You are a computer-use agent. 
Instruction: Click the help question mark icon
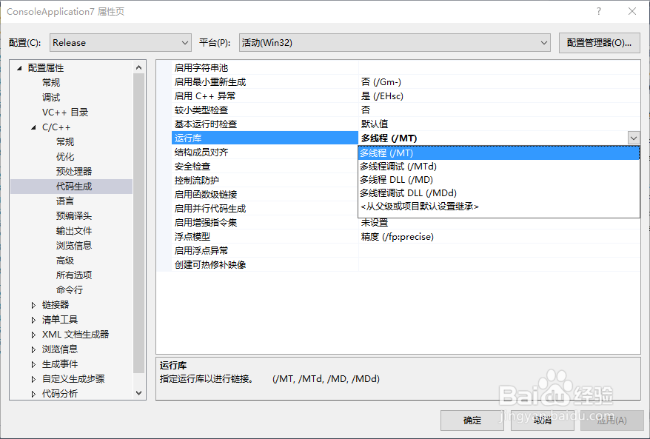point(597,12)
